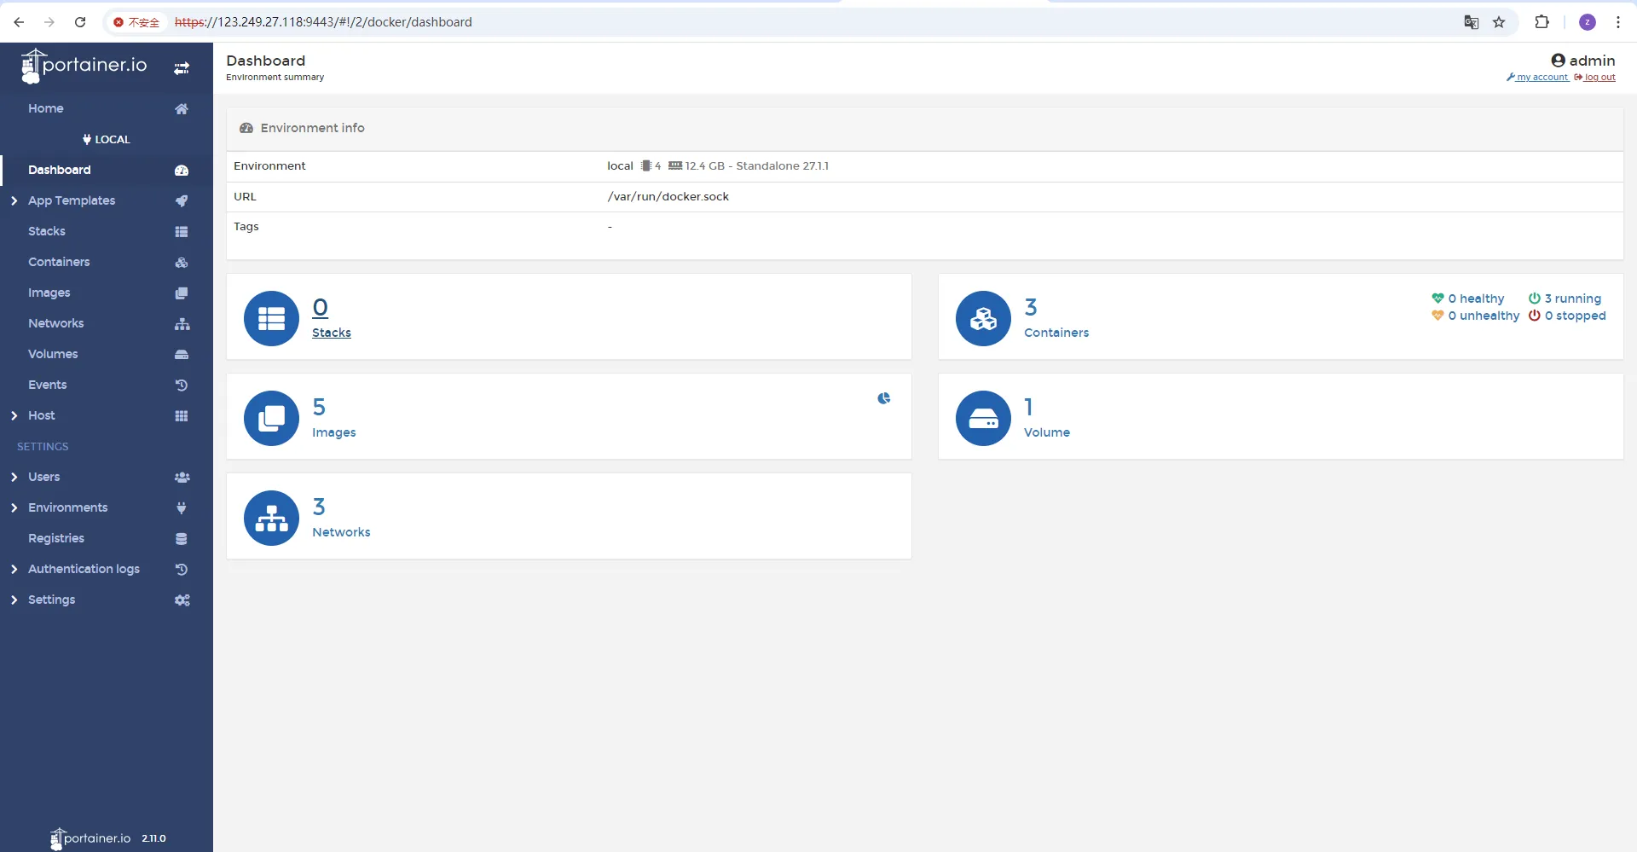Click the large Volume circle icon on dashboard
The height and width of the screenshot is (852, 1637).
coord(983,418)
